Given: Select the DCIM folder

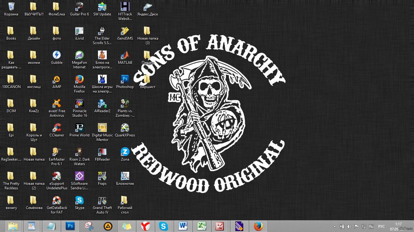Looking at the screenshot, I should tap(11, 106).
